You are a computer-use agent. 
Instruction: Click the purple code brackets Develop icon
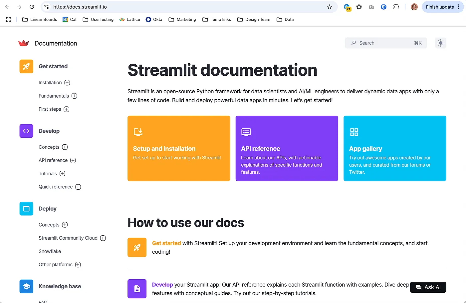[x=26, y=131]
